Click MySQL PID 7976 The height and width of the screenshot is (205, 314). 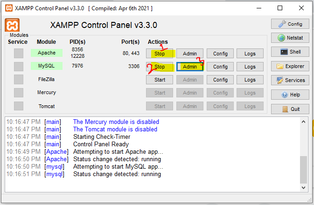click(77, 66)
